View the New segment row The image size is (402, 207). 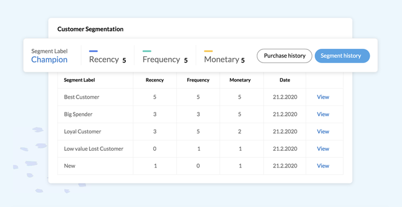323,166
